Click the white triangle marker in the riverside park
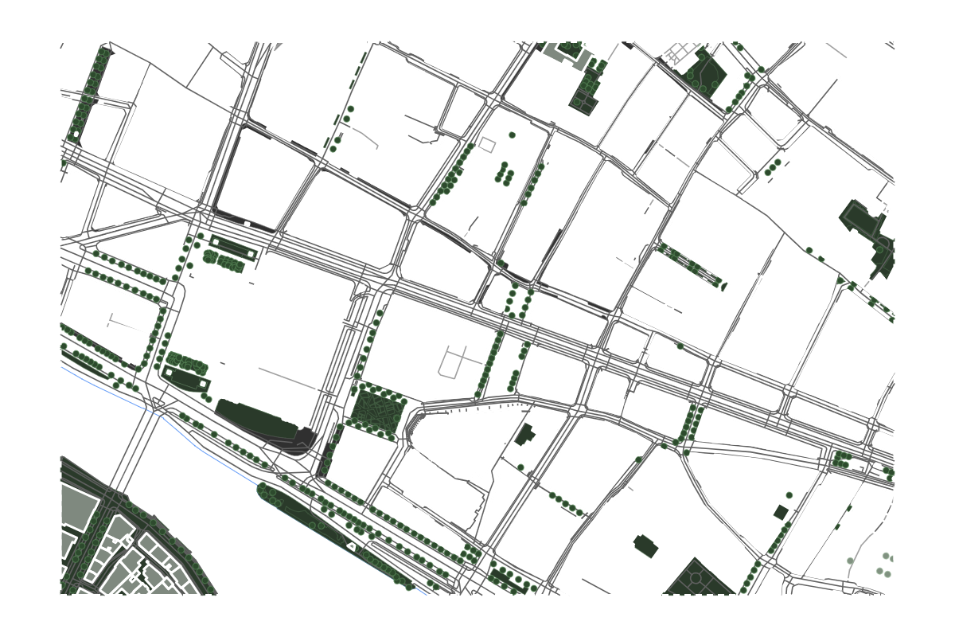This screenshot has height=637, width=955. point(352,547)
